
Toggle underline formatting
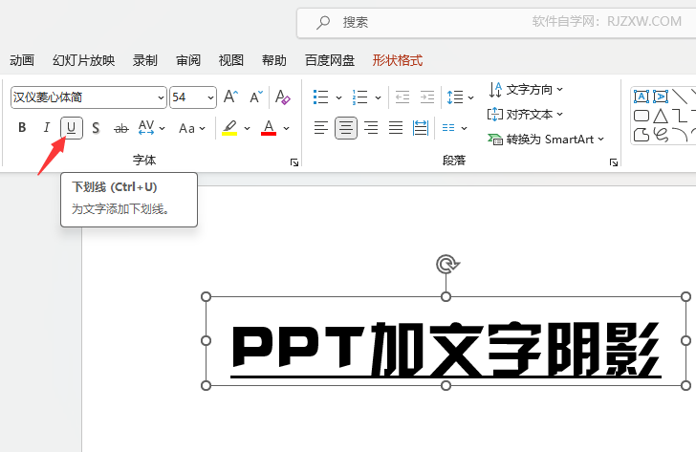coord(72,128)
